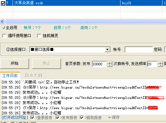
Task: Switch to the 工作日志 work log tab
Action: click(x=10, y=76)
